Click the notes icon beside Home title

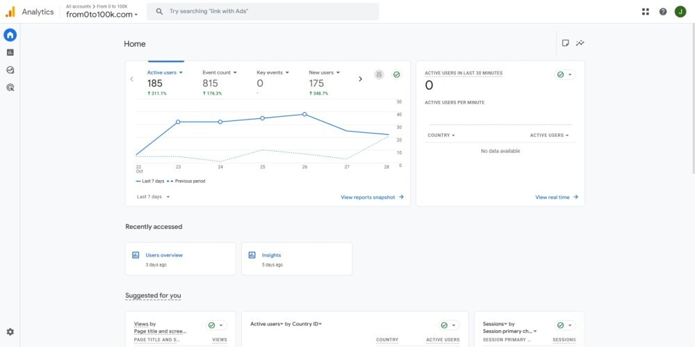(565, 43)
